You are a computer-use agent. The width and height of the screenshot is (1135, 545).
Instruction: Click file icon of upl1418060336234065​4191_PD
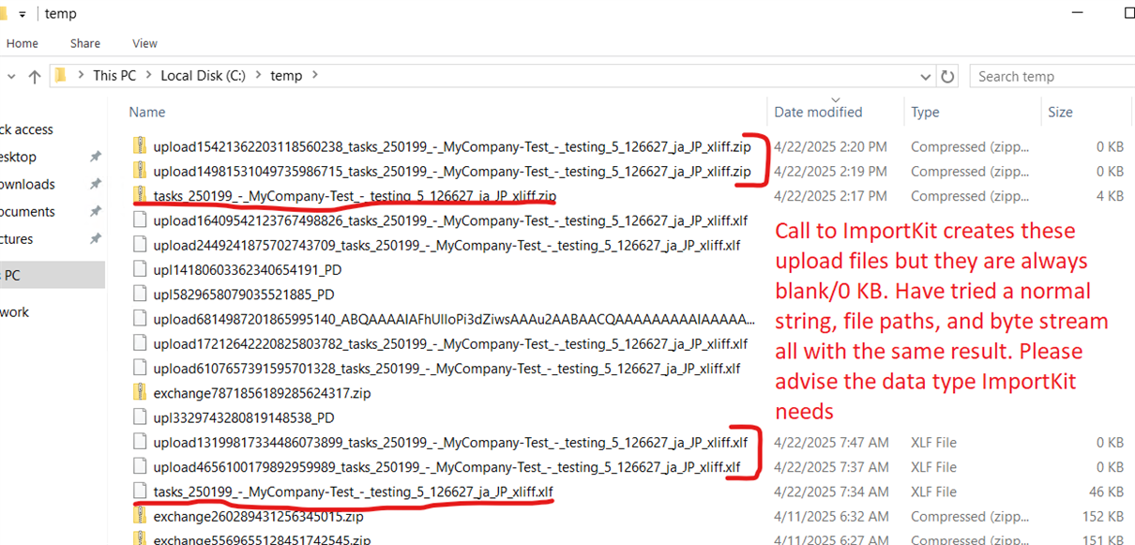point(140,269)
